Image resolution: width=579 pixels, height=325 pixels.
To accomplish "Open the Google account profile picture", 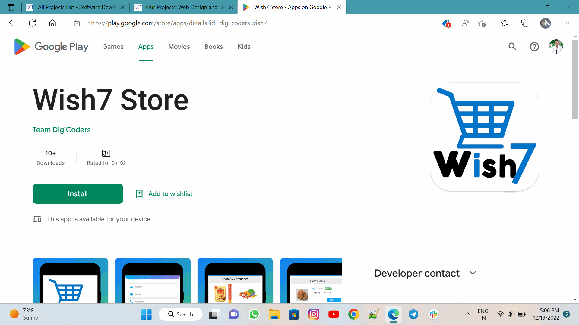I will [556, 47].
